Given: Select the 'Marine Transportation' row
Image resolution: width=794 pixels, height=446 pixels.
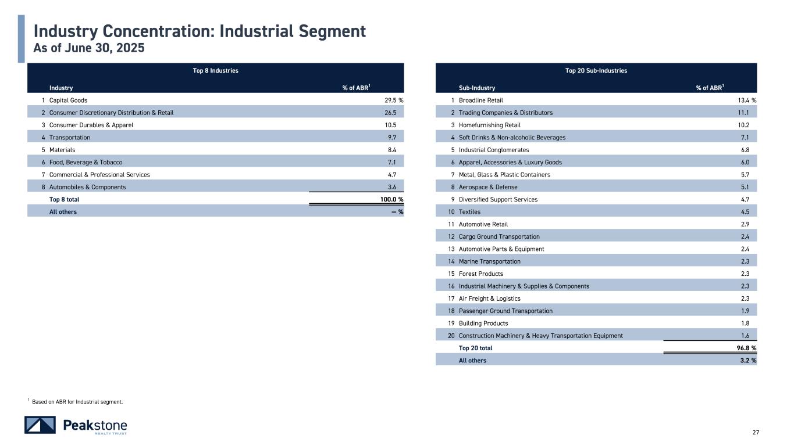Looking at the screenshot, I should (489, 261).
